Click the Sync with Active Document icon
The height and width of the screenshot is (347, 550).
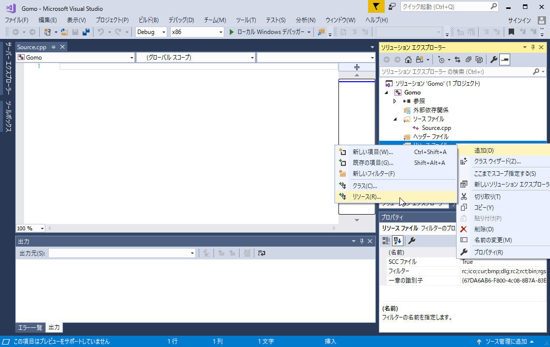click(x=458, y=60)
